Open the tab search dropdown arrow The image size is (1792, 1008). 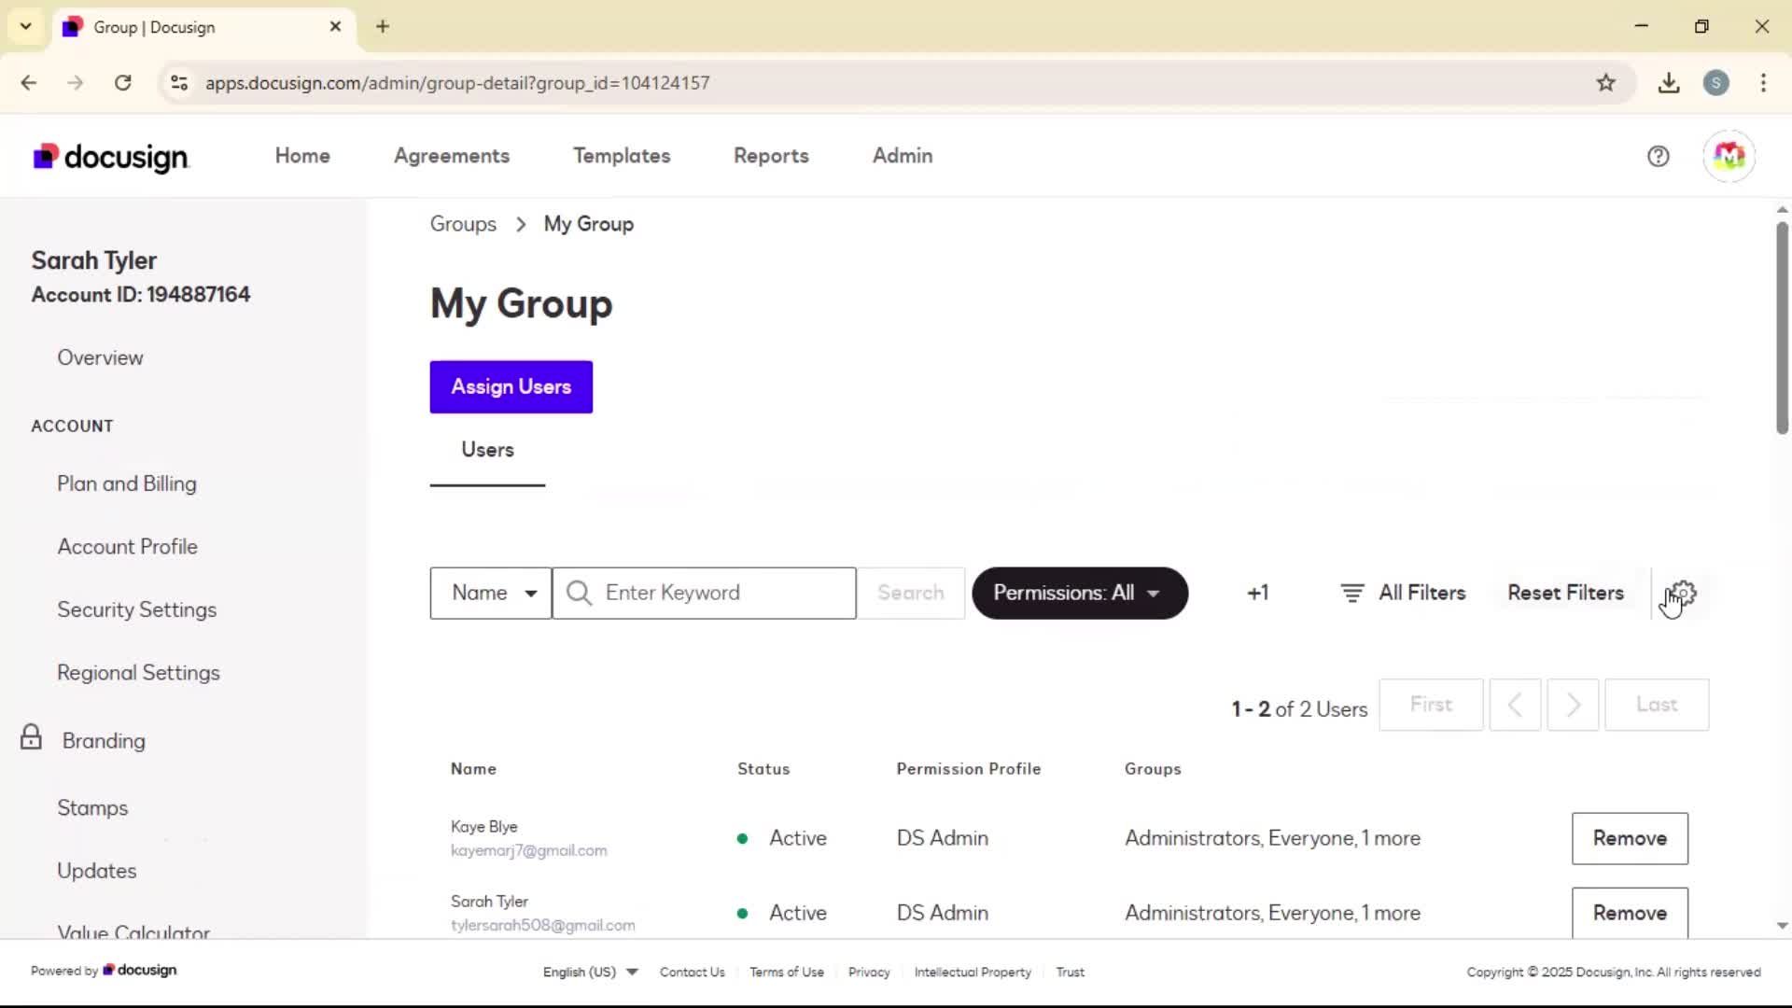[x=25, y=26]
